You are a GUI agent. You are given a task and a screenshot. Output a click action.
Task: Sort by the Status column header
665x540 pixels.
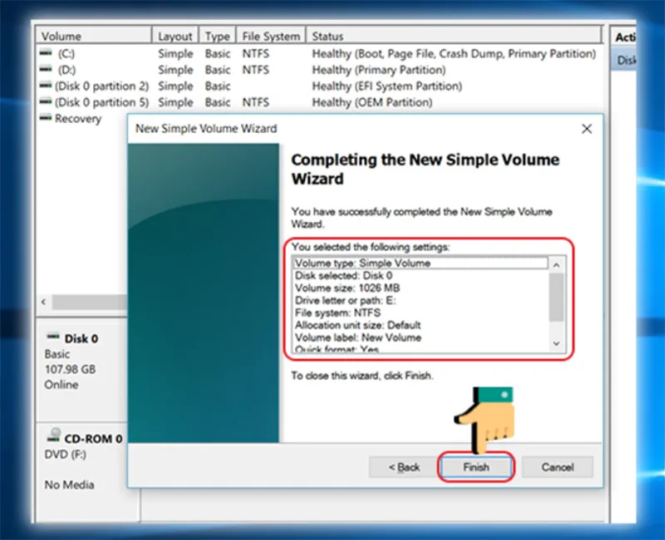[x=454, y=36]
